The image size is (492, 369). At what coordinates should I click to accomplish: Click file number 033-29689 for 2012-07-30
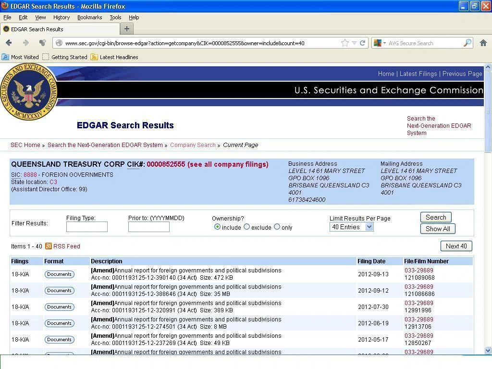[418, 303]
